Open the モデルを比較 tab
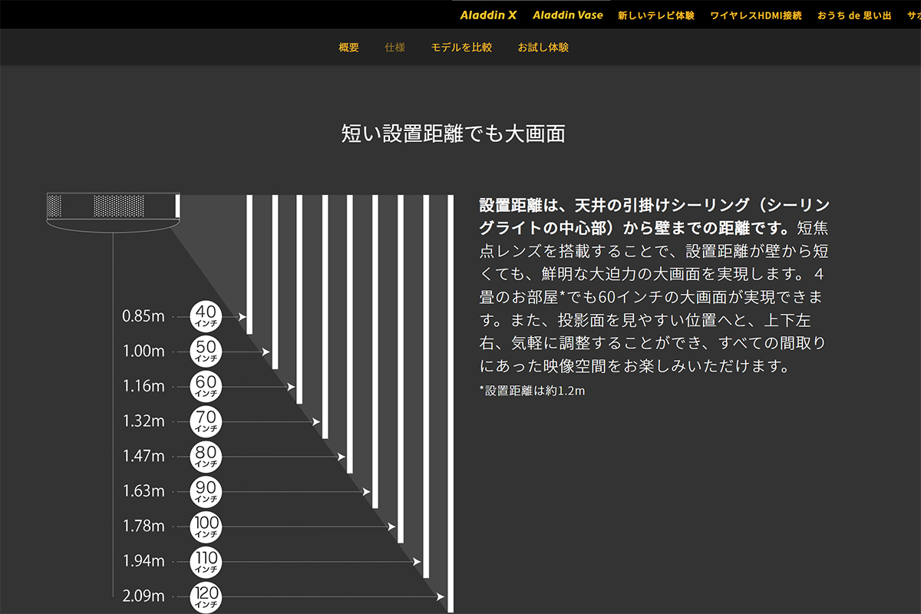This screenshot has width=921, height=614. click(x=461, y=48)
